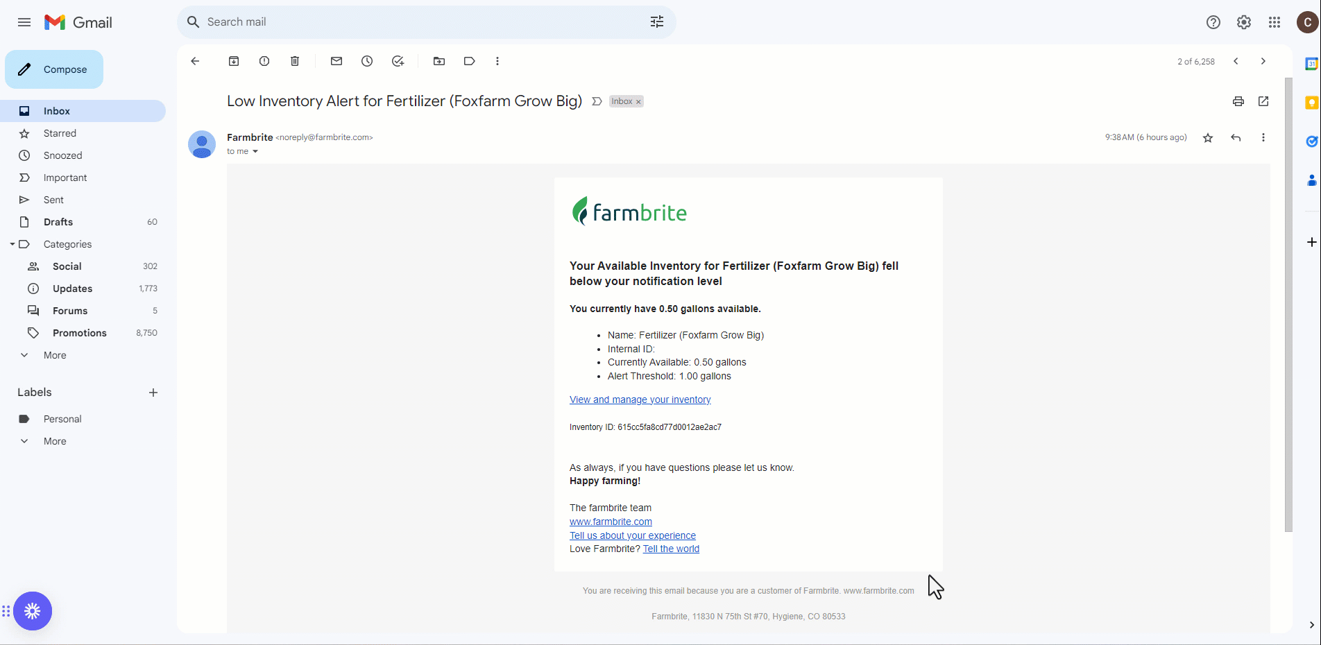
Task: Collapse the Categories section
Action: click(12, 244)
